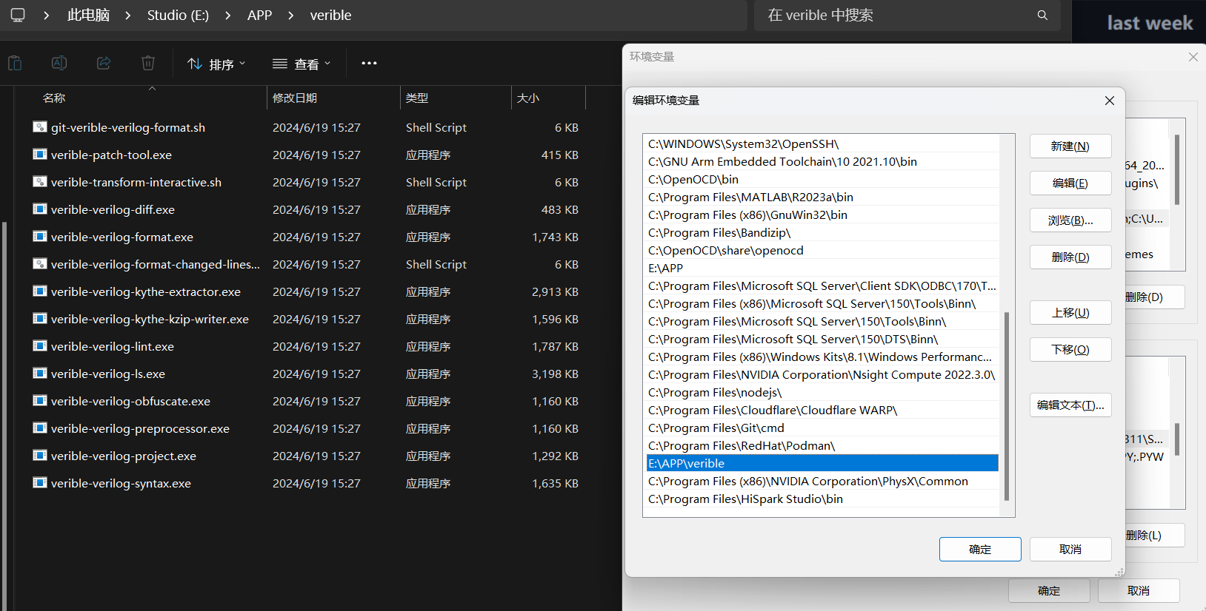Select C:\WINDOWS\System32\OpenSSH\ path entry
The width and height of the screenshot is (1206, 611).
(822, 144)
